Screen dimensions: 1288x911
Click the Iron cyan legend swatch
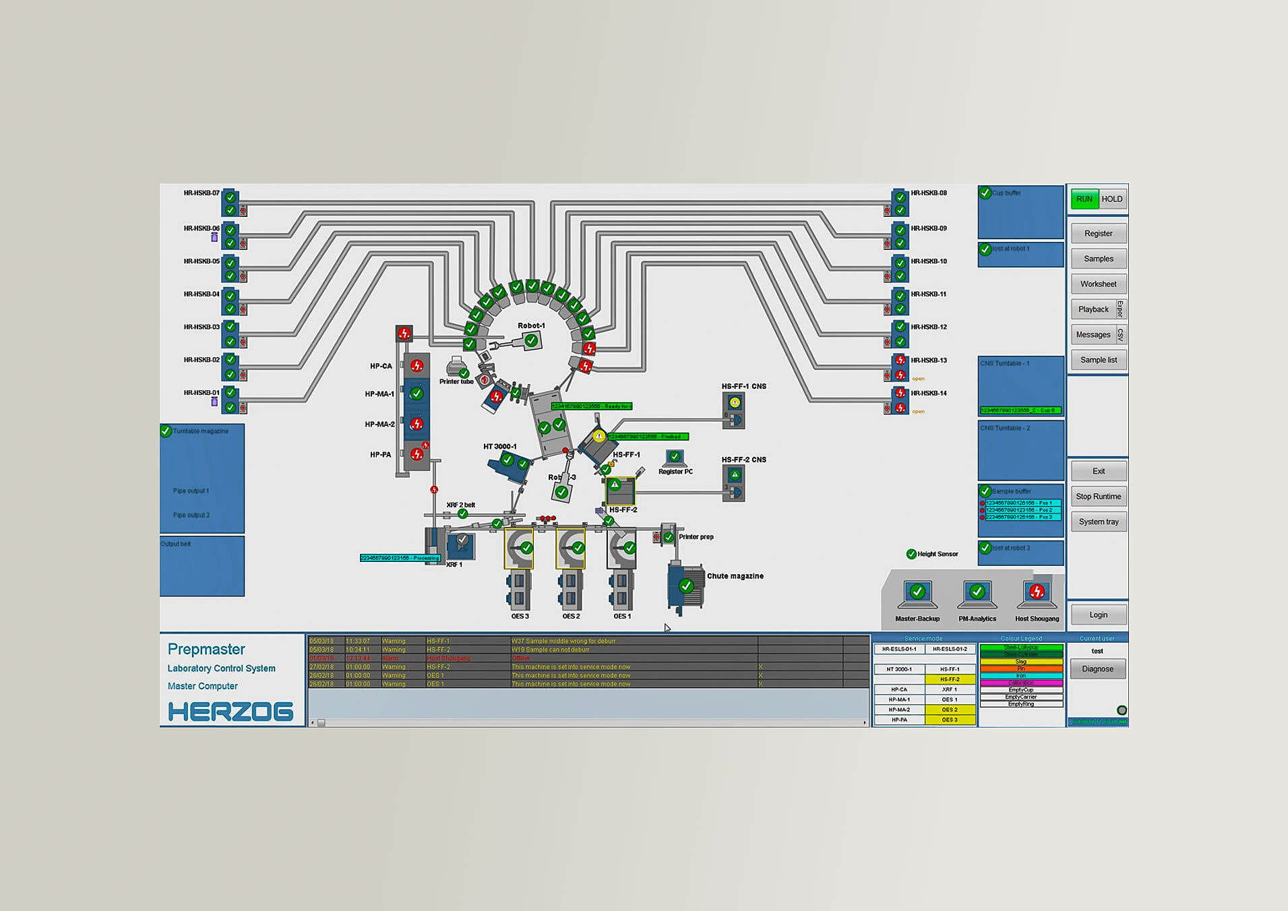(x=1021, y=676)
